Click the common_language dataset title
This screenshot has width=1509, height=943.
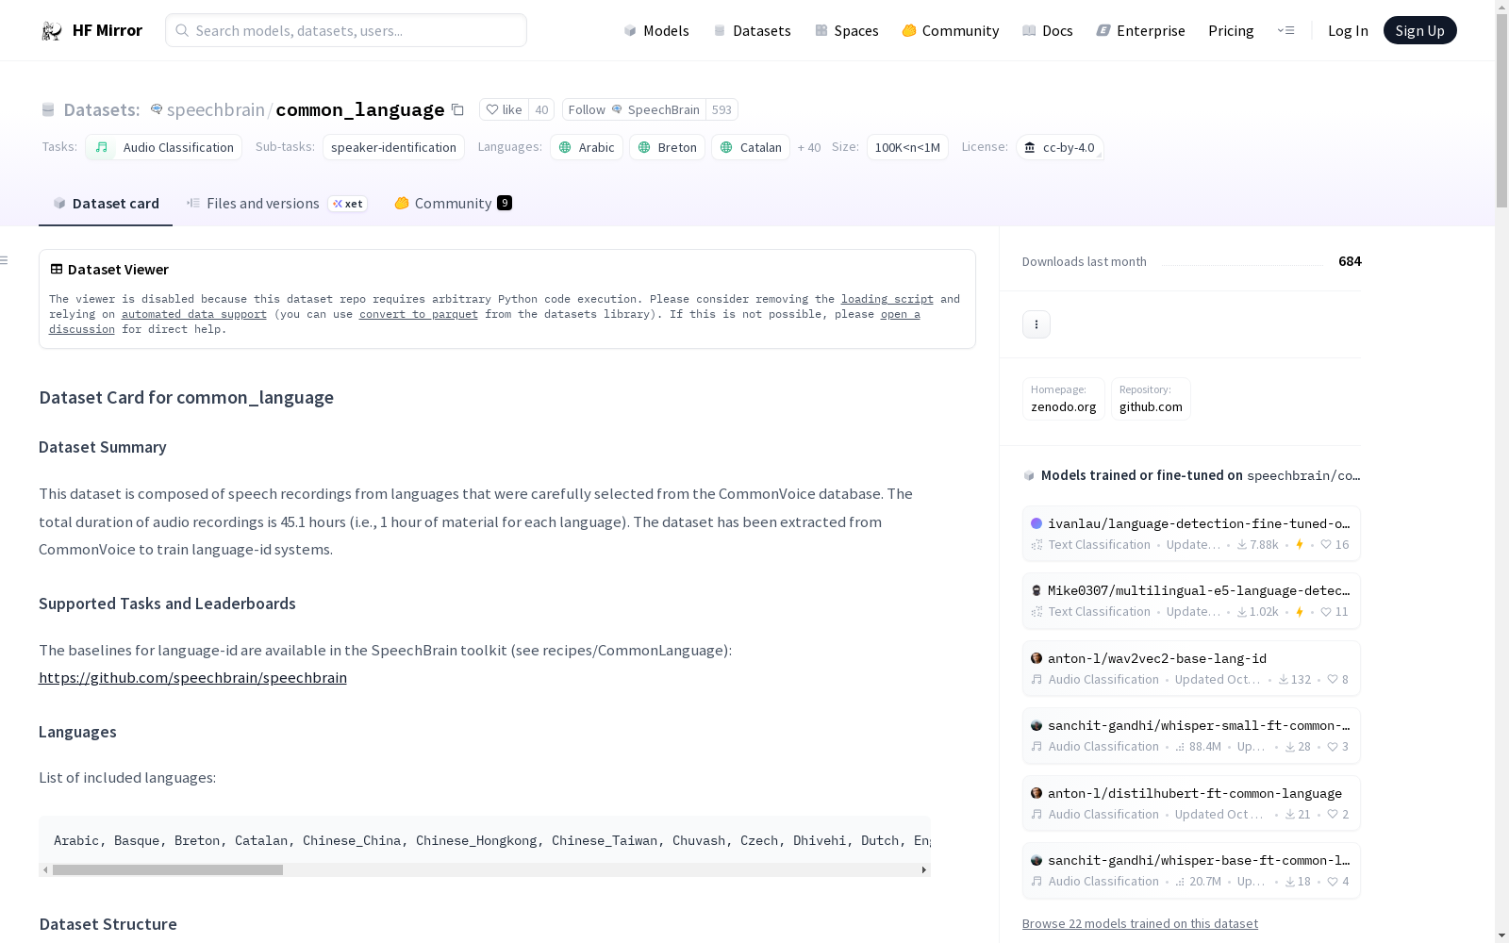(x=360, y=110)
